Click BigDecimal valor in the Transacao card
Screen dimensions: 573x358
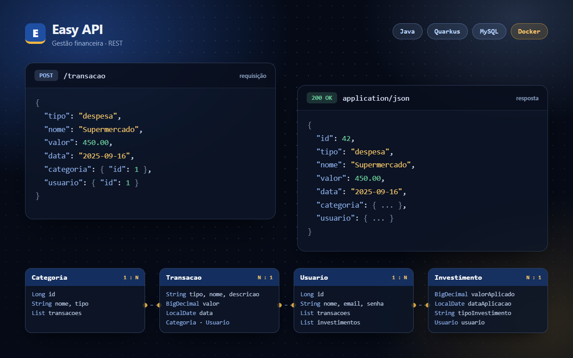tap(192, 304)
